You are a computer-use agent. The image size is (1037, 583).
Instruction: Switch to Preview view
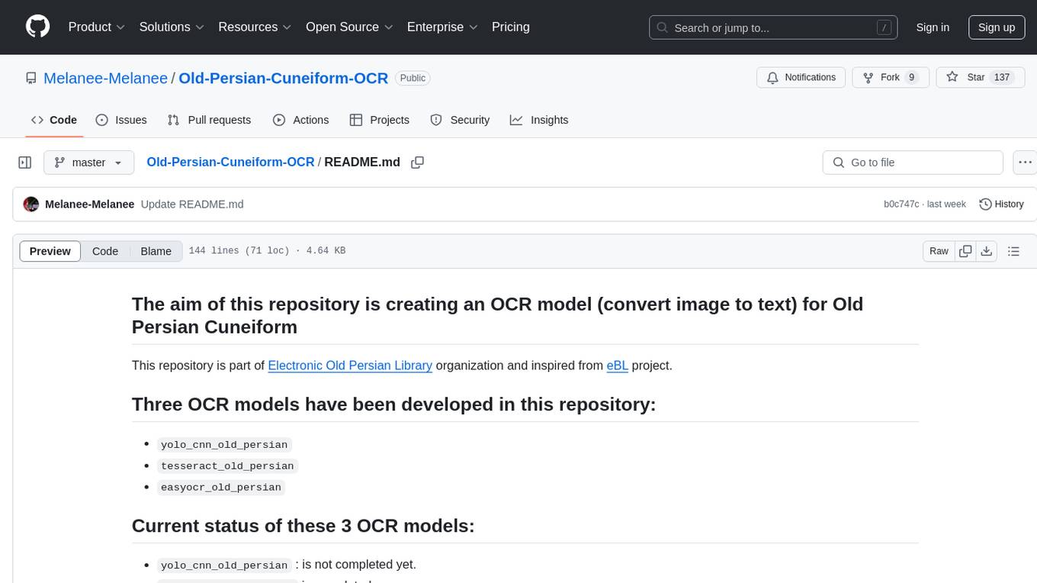[50, 251]
